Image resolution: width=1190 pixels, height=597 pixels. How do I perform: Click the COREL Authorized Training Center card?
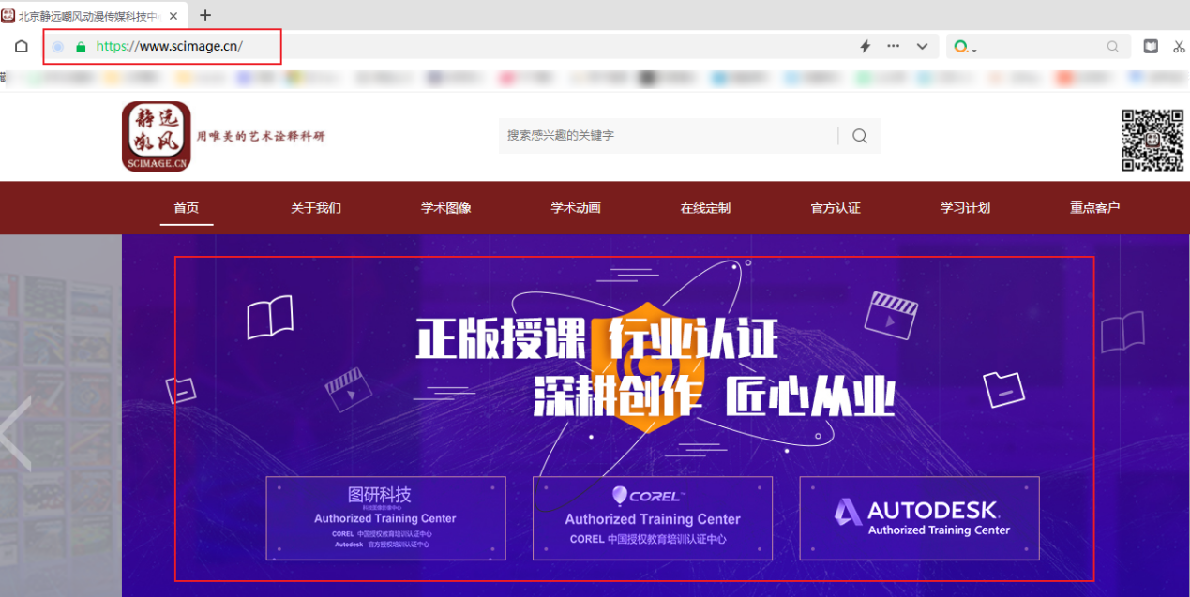(653, 518)
